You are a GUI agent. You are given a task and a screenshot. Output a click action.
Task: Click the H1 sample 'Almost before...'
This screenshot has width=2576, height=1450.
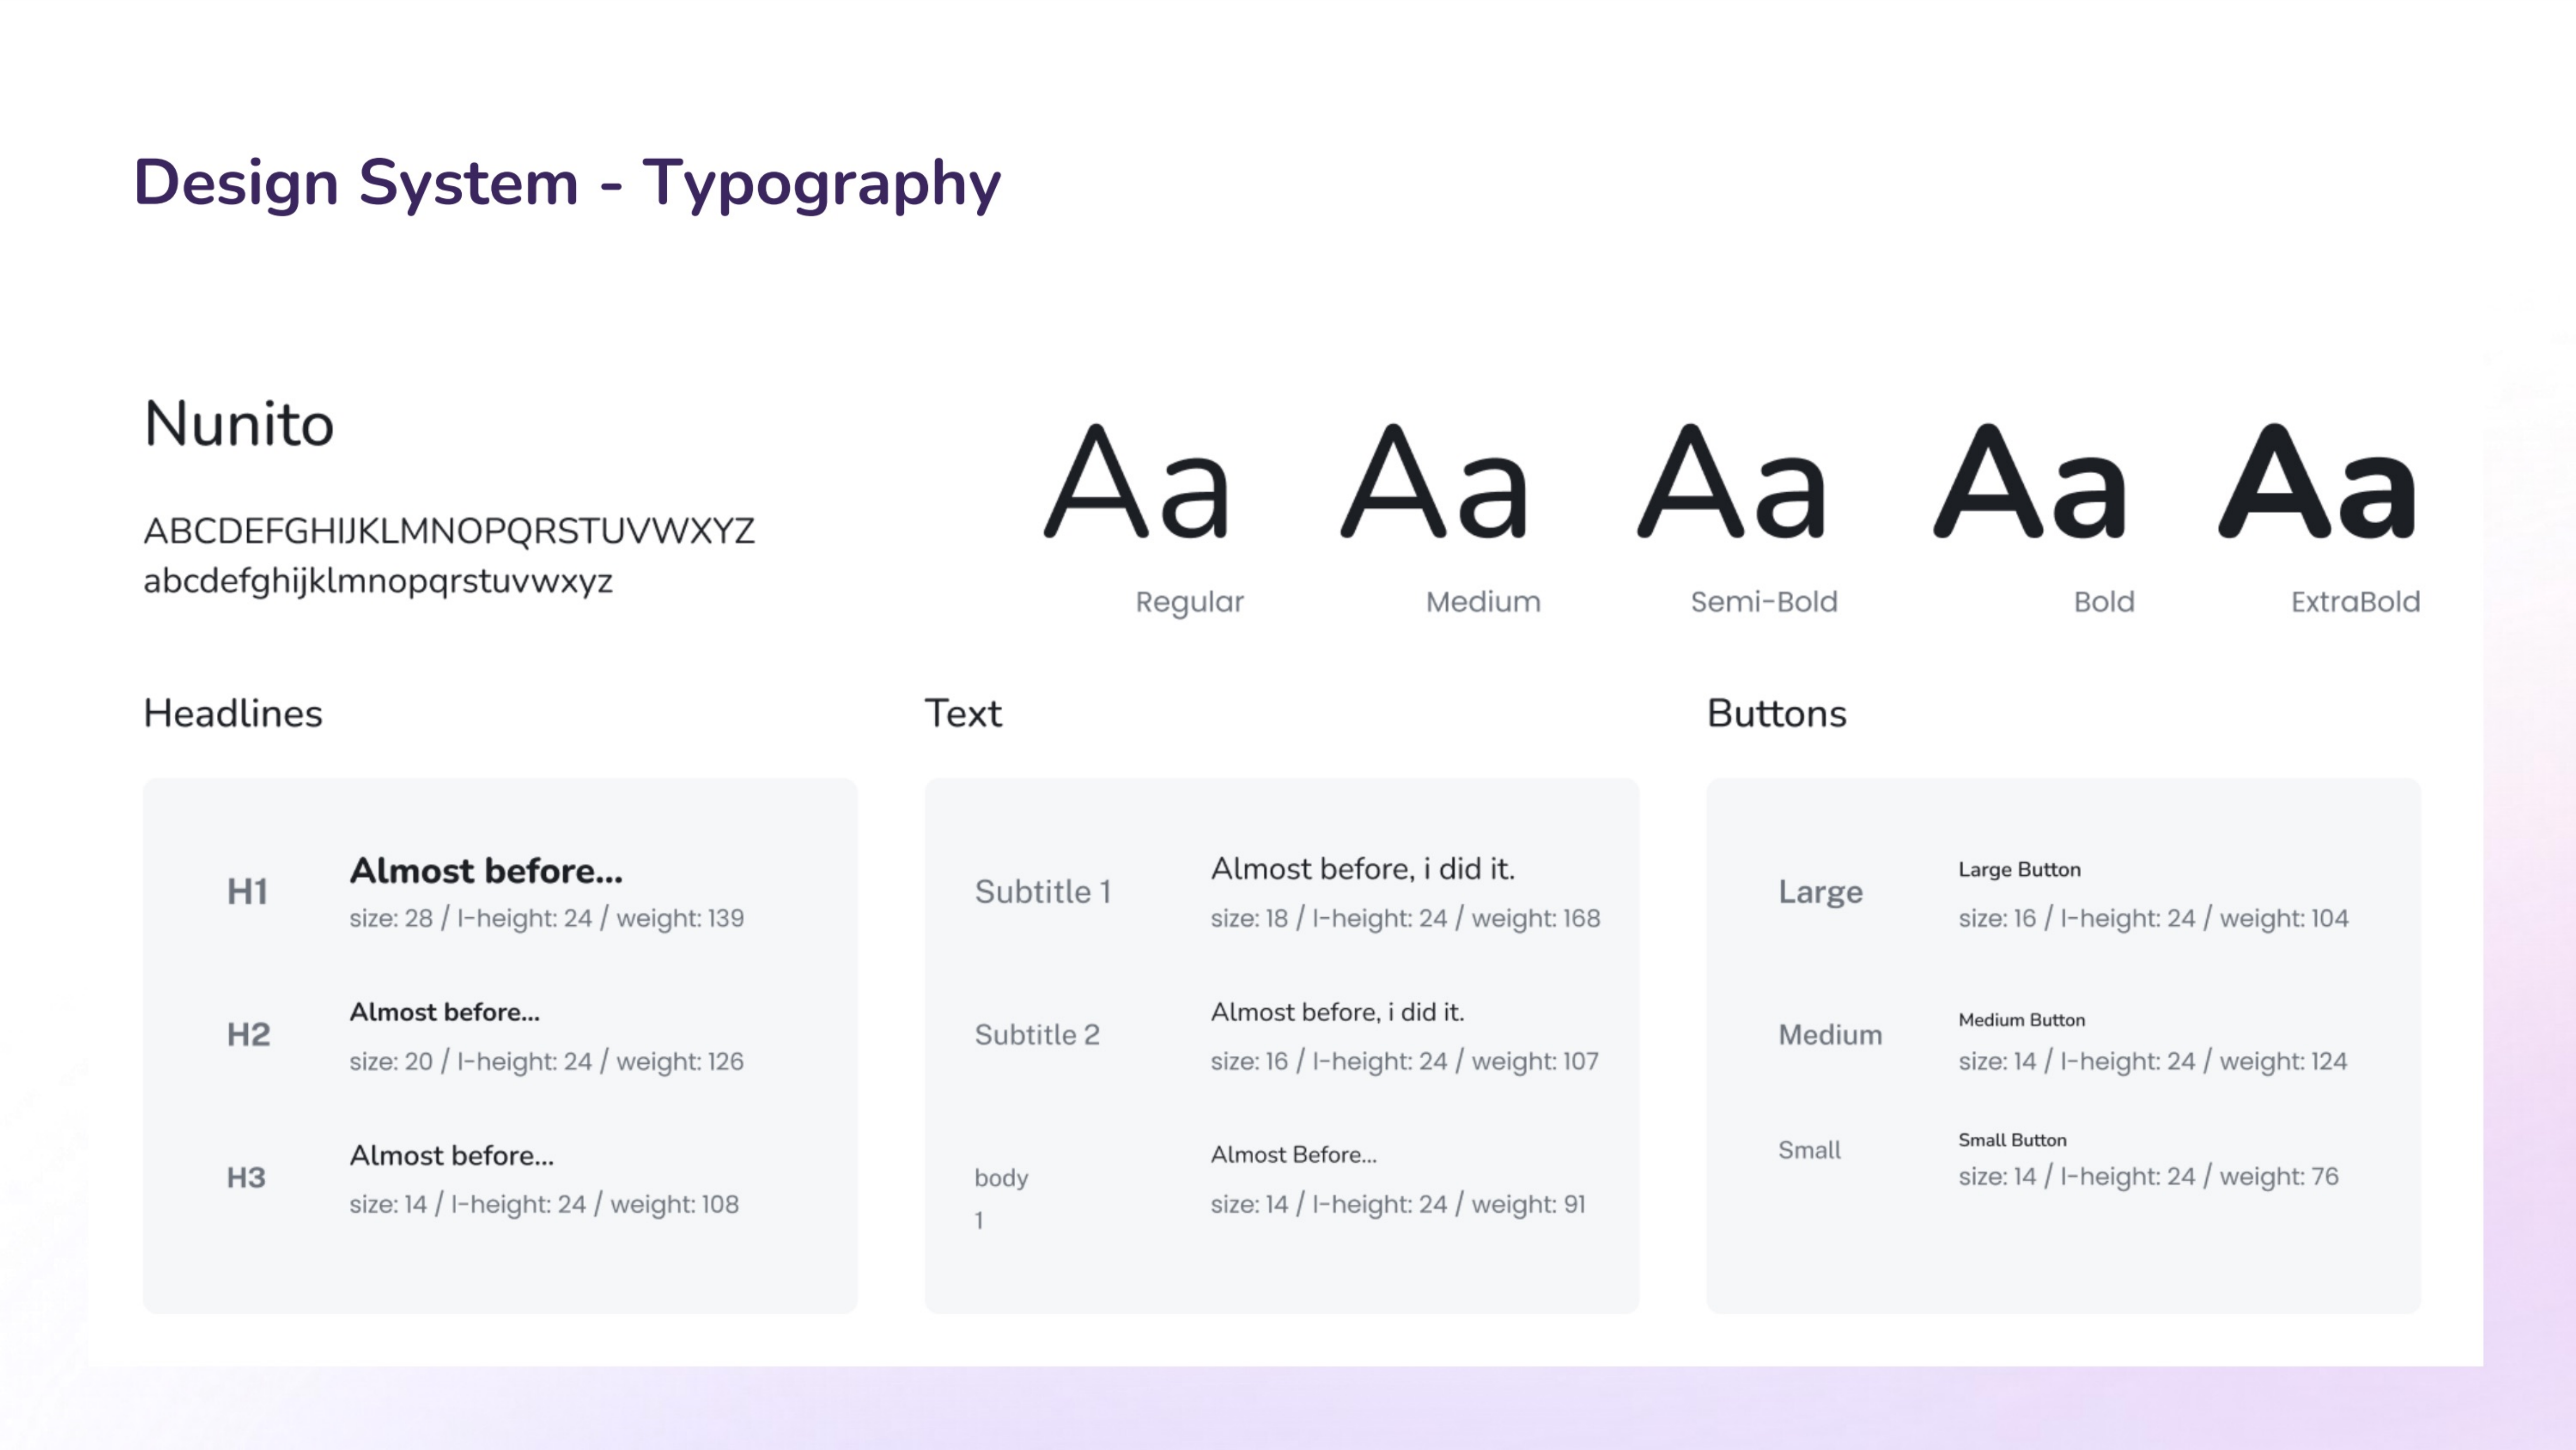coord(486,871)
